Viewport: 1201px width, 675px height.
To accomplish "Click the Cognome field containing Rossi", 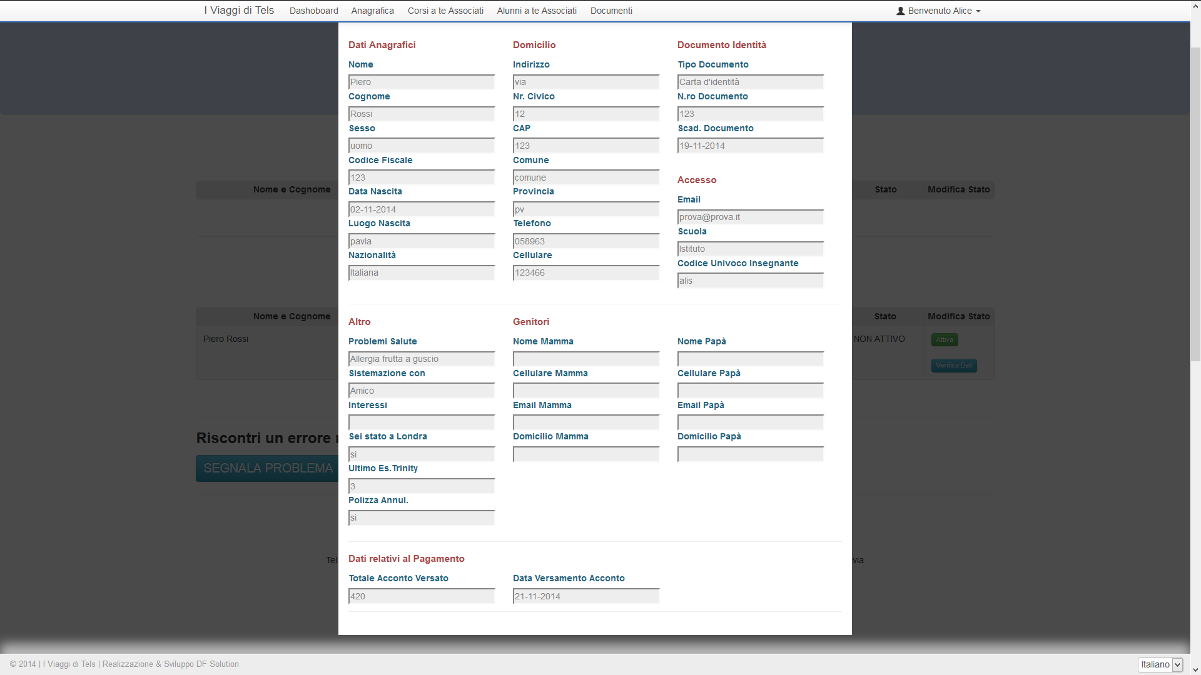I will pos(421,114).
